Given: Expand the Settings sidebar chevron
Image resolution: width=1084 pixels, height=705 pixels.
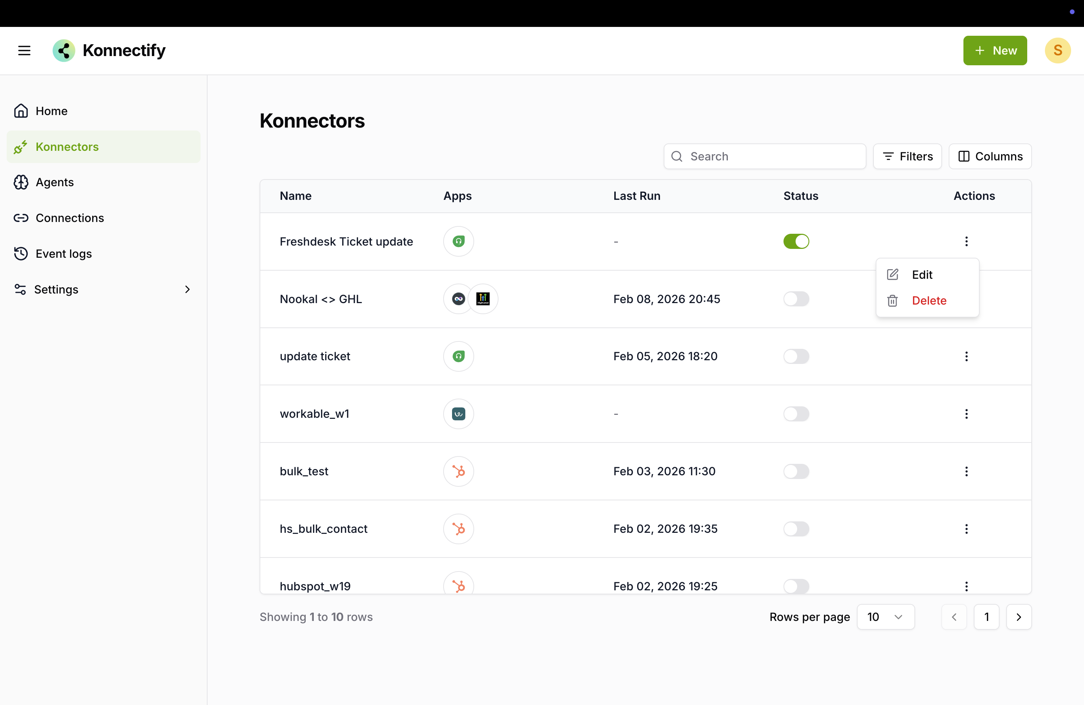Looking at the screenshot, I should point(187,289).
